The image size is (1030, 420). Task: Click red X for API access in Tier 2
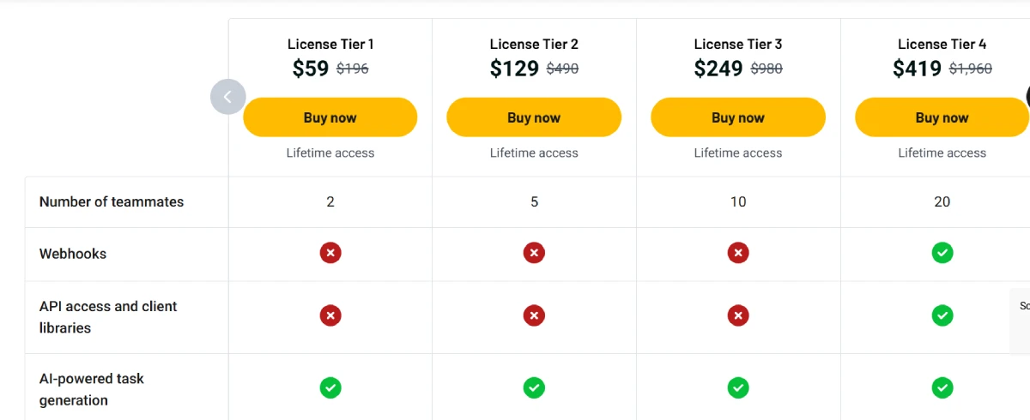pyautogui.click(x=534, y=316)
